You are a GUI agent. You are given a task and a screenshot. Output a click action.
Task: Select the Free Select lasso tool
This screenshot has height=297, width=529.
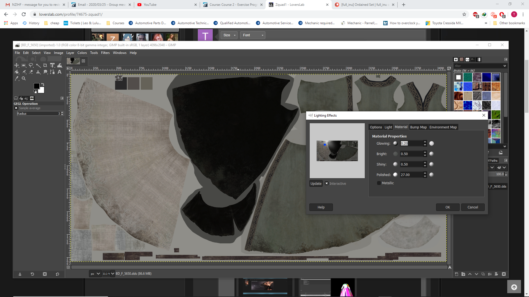(x=31, y=65)
